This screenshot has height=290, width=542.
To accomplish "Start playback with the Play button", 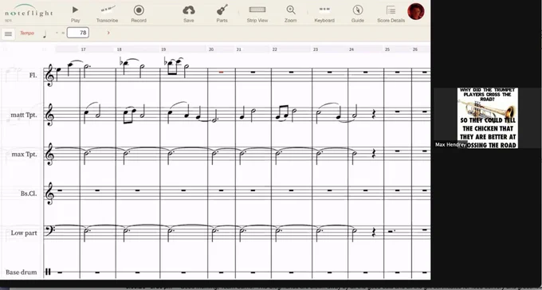I will [76, 14].
